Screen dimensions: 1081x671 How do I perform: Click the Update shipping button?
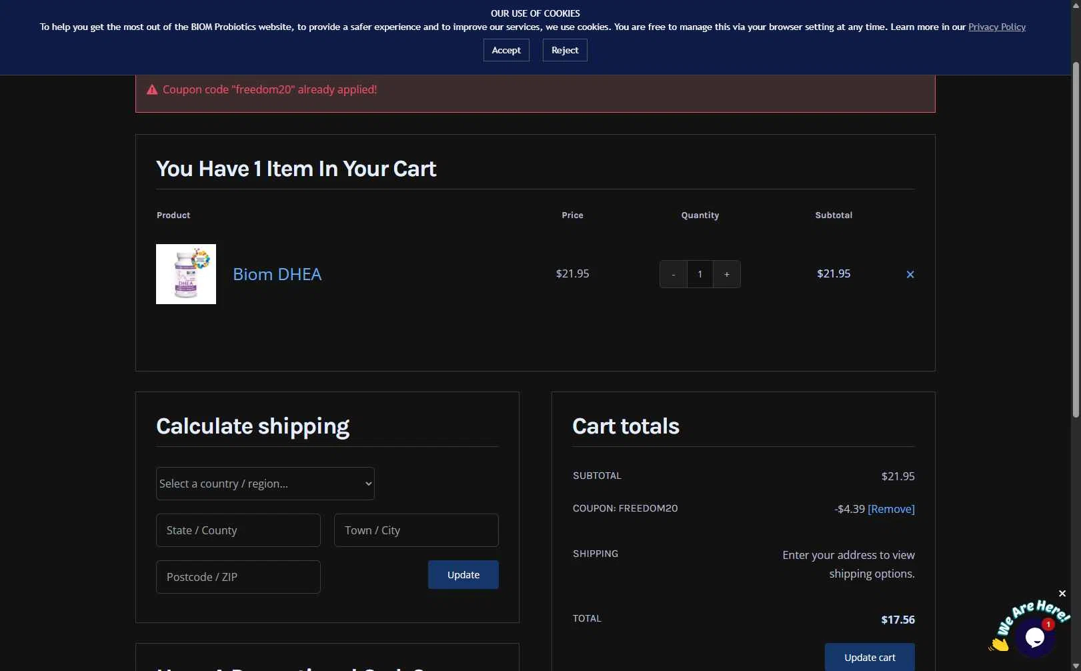463,575
